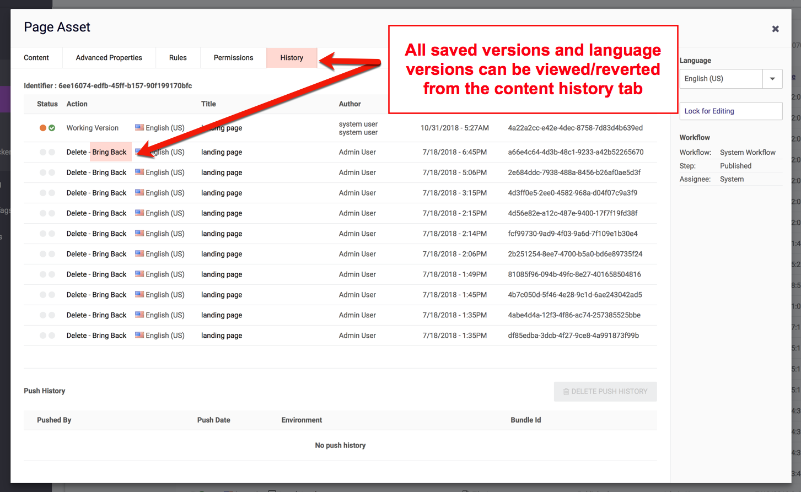
Task: Click the orange status dot of Working Version
Action: tap(43, 128)
